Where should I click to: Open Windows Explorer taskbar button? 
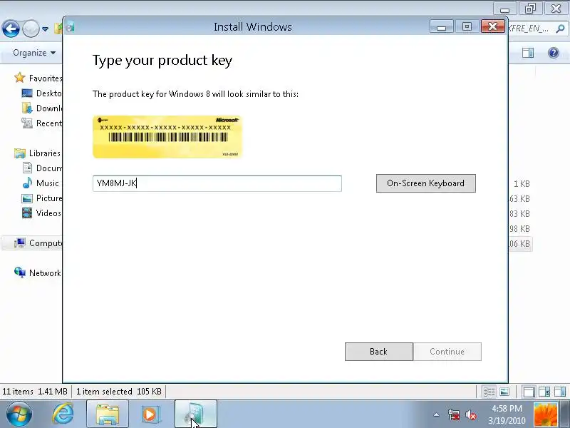pyautogui.click(x=108, y=414)
